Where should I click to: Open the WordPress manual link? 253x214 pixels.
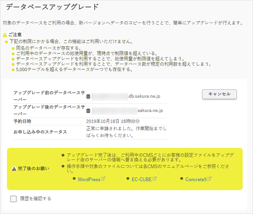point(89,179)
